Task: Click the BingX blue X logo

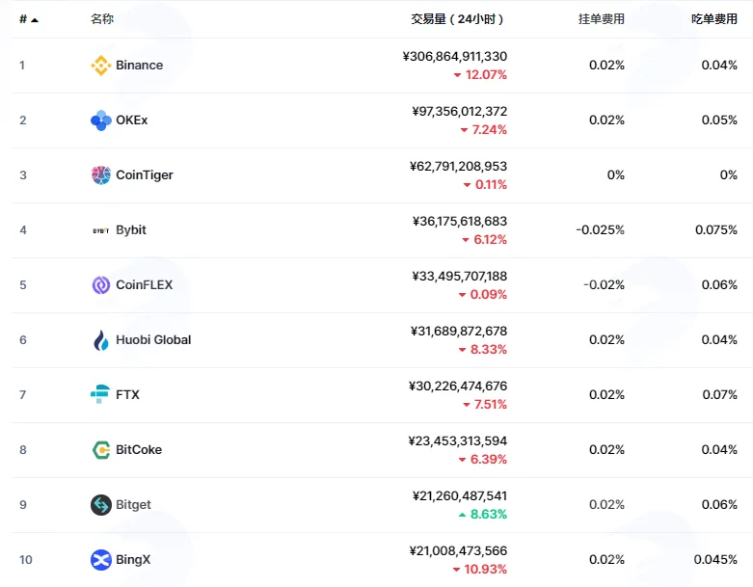Action: tap(101, 560)
